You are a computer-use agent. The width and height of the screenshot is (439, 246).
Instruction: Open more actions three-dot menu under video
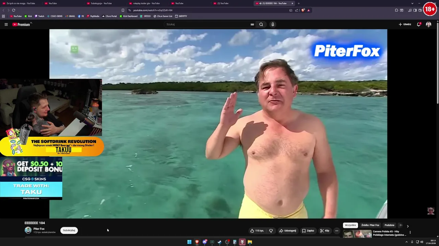tap(336, 231)
